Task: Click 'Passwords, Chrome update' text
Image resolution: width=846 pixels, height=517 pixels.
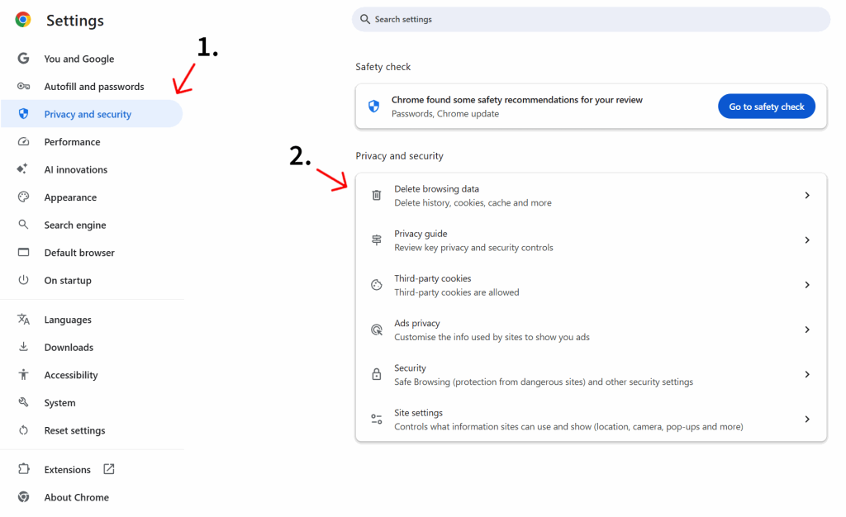Action: point(445,114)
